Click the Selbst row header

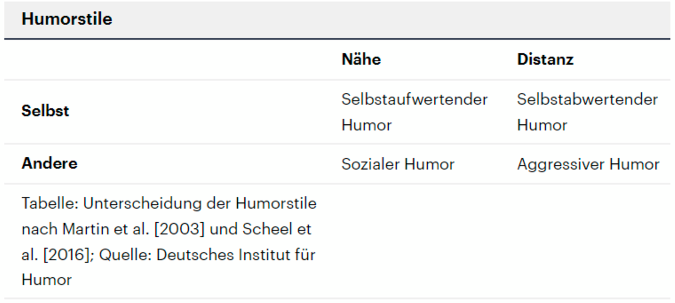pyautogui.click(x=45, y=111)
